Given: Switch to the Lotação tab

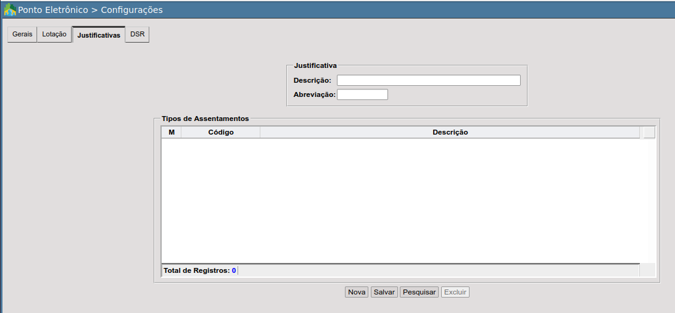Looking at the screenshot, I should (x=54, y=35).
